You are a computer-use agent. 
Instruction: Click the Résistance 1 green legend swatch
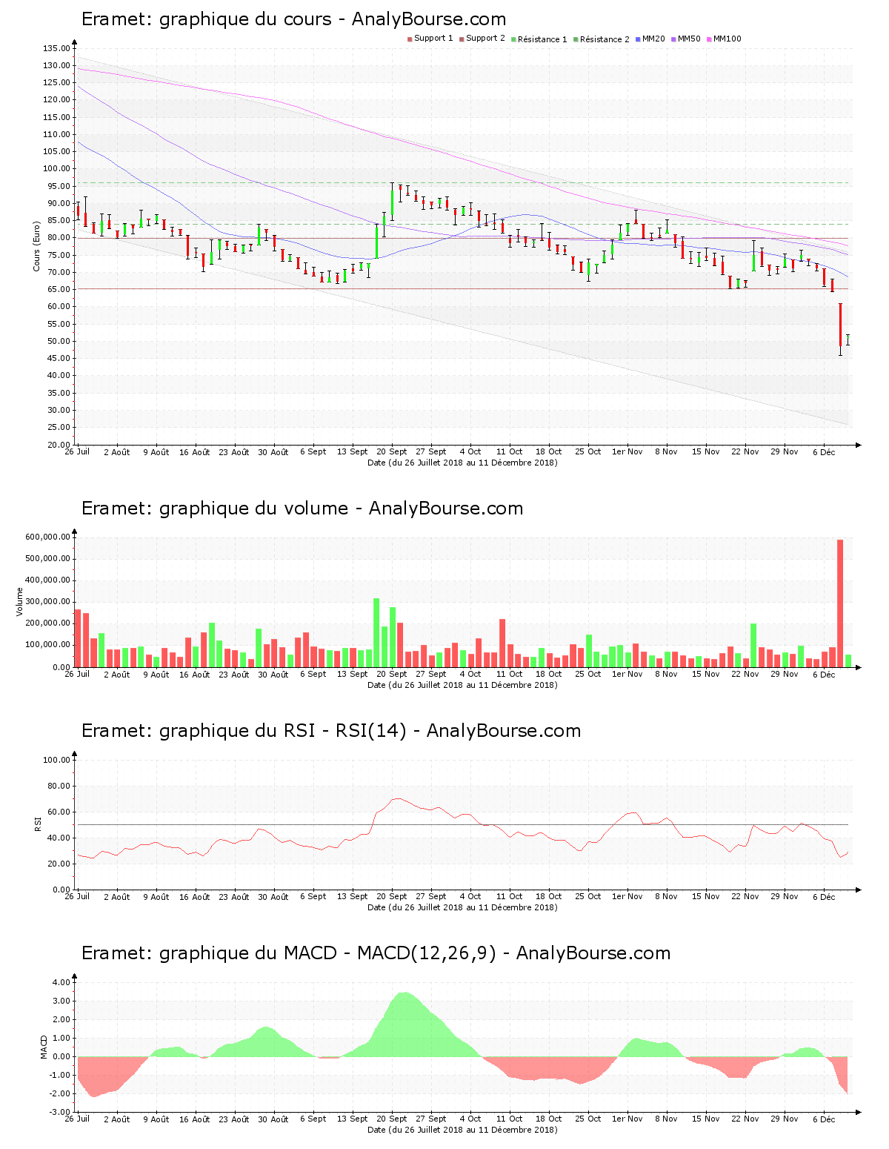click(513, 39)
